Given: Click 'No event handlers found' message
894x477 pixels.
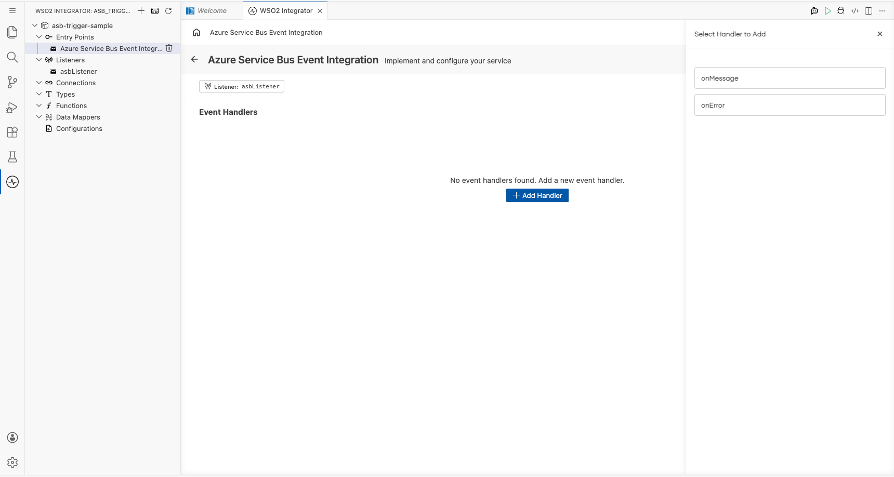Looking at the screenshot, I should coord(537,180).
